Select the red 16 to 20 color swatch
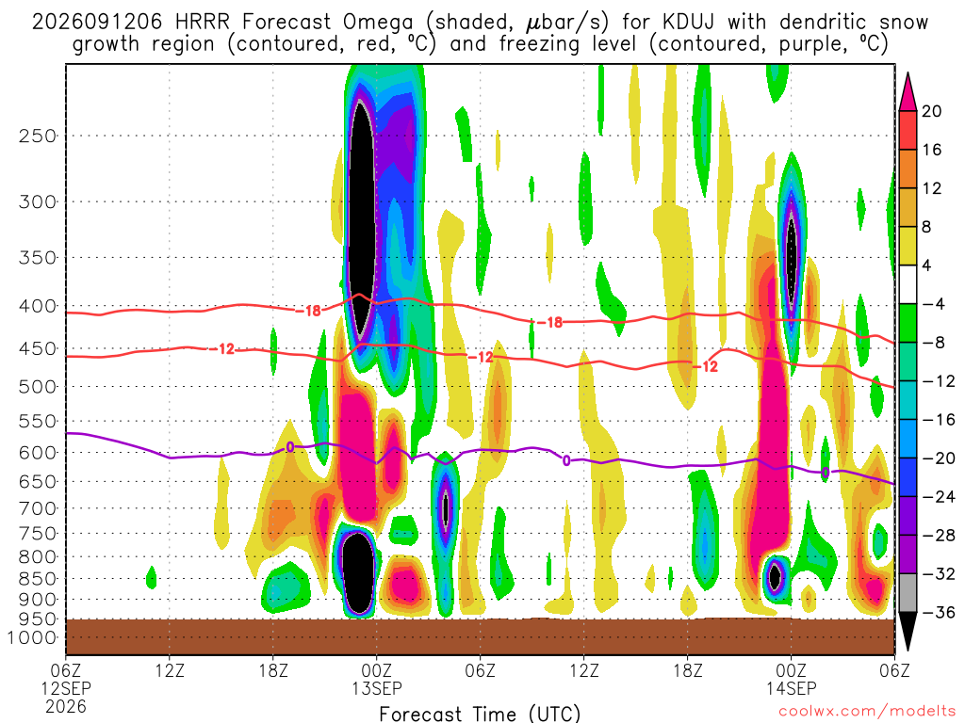Screen dimensions: 965x723 [x=908, y=130]
